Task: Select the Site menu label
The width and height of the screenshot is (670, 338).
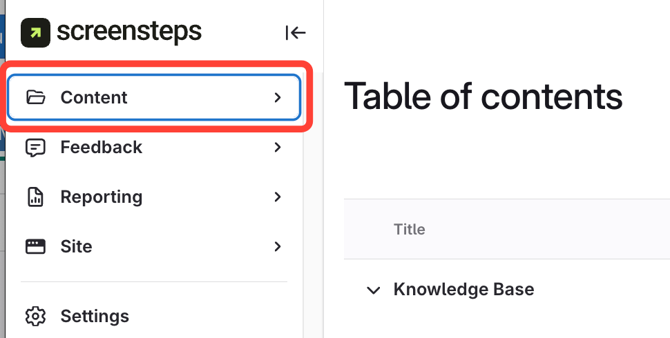Action: click(x=77, y=247)
